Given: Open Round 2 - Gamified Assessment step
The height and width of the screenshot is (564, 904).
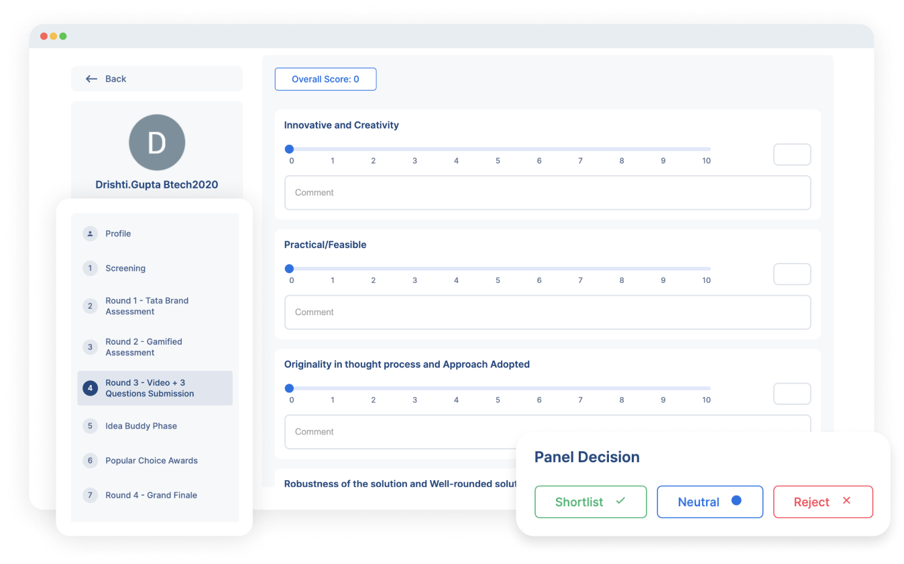Looking at the screenshot, I should pyautogui.click(x=144, y=347).
